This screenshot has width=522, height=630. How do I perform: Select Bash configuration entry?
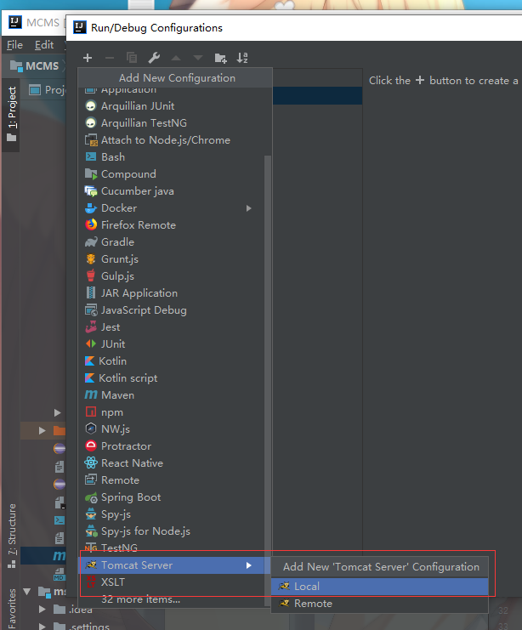point(172,157)
